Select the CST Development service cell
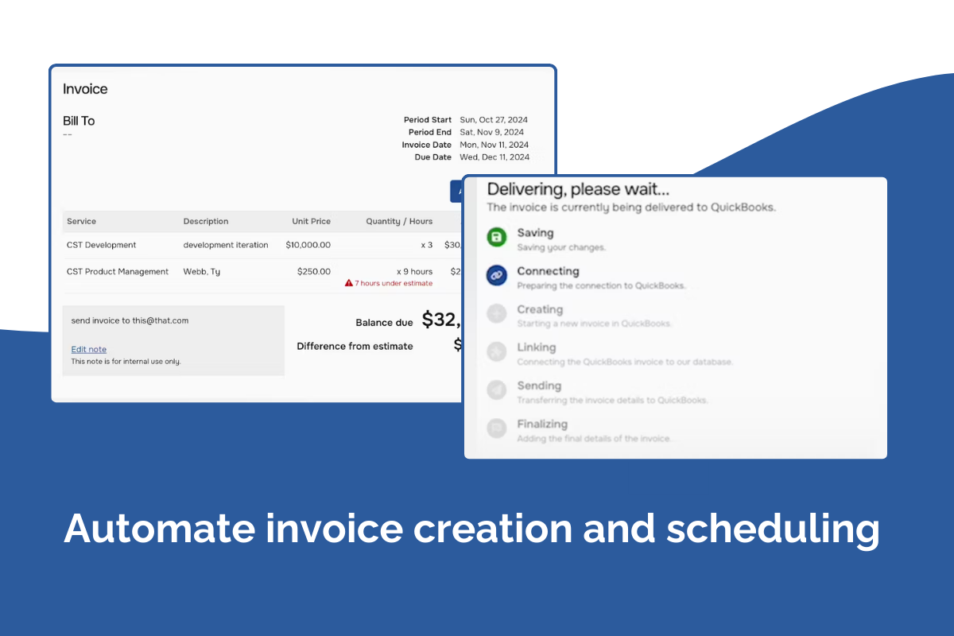The height and width of the screenshot is (636, 954). tap(102, 245)
